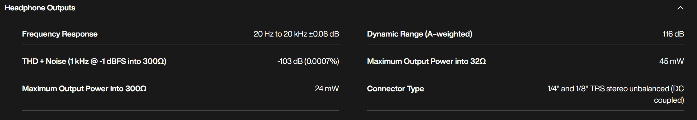Click divider line below 32Ω output power row
Image resolution: width=697 pixels, height=120 pixels.
525,72
